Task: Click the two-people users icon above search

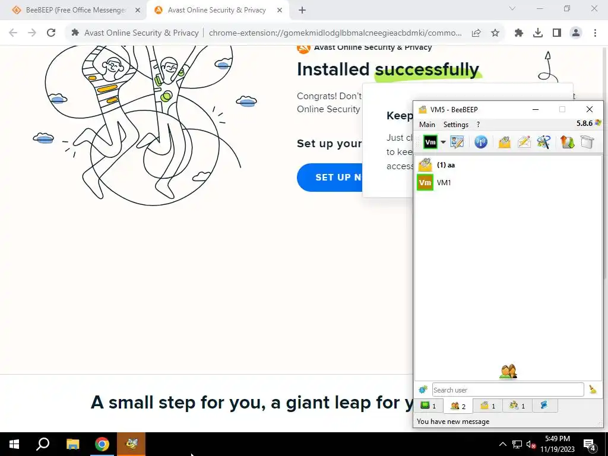Action: [x=508, y=372]
